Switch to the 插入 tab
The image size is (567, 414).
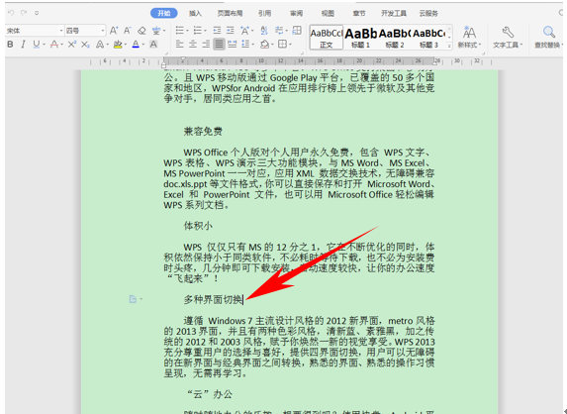click(195, 14)
